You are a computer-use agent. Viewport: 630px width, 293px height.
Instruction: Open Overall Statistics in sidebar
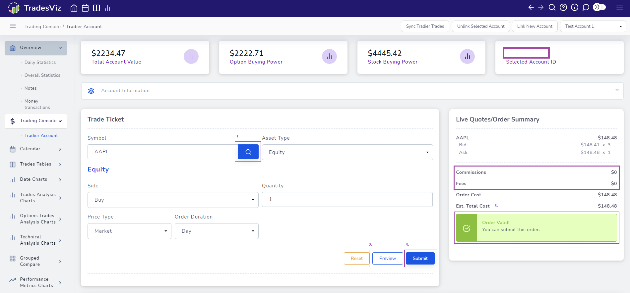pos(42,75)
